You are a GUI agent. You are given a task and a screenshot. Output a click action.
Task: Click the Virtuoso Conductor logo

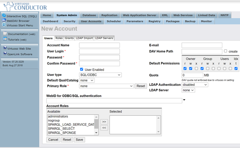tap(25, 6)
